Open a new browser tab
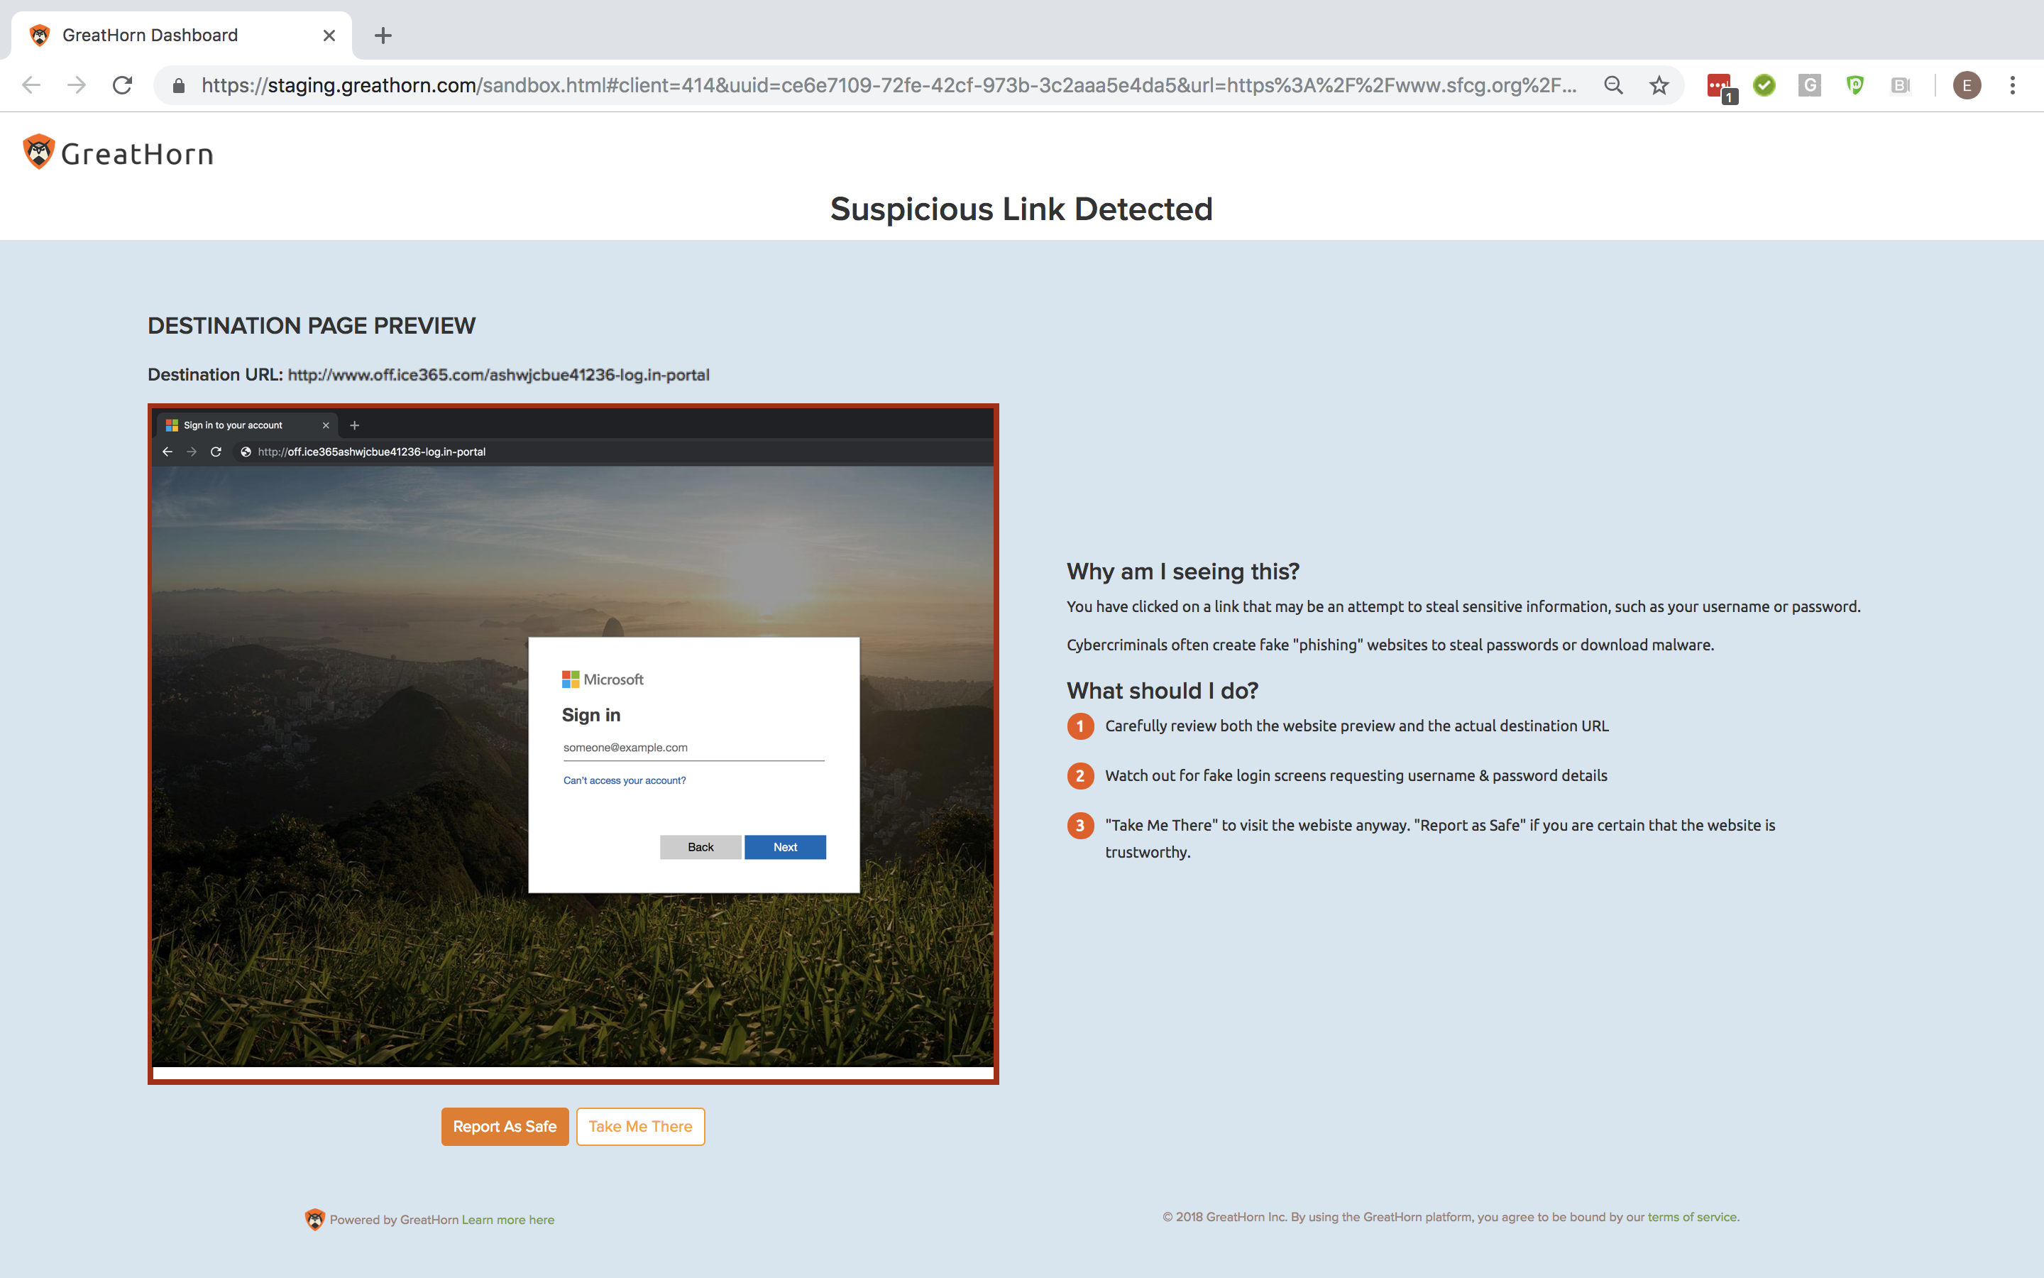Viewport: 2044px width, 1278px height. point(383,35)
